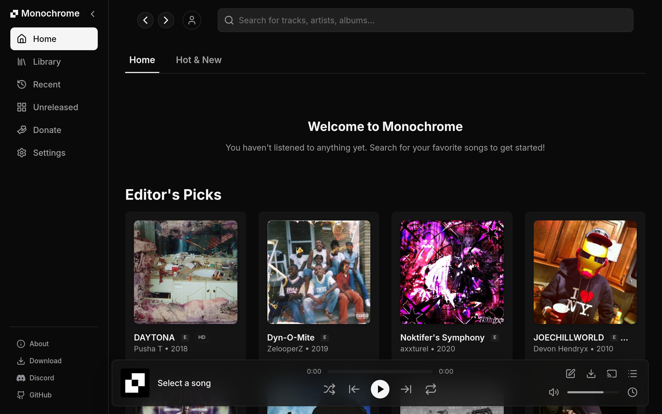The image size is (662, 414).
Task: Click the edit pencil icon in player
Action: click(570, 373)
